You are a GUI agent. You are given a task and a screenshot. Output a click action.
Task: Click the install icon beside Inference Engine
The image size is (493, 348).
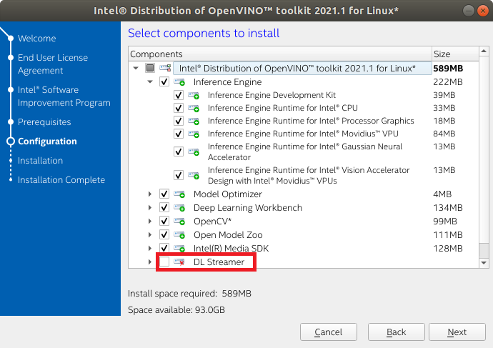(179, 82)
